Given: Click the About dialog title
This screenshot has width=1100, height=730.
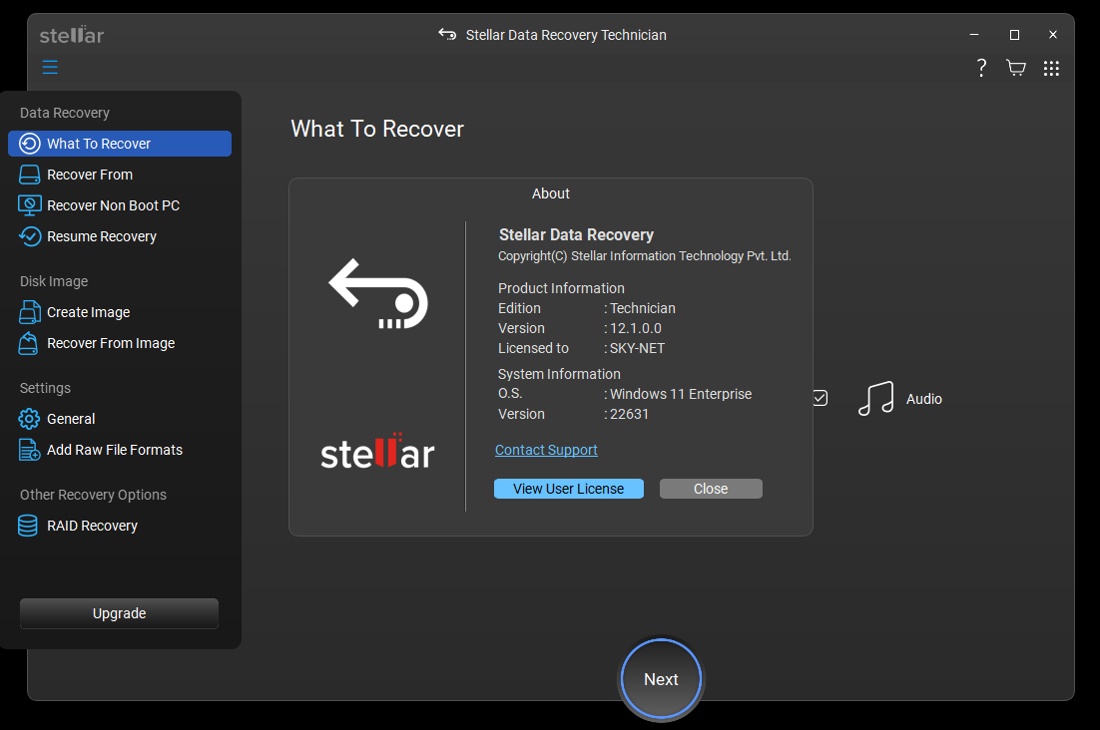Looking at the screenshot, I should (551, 193).
